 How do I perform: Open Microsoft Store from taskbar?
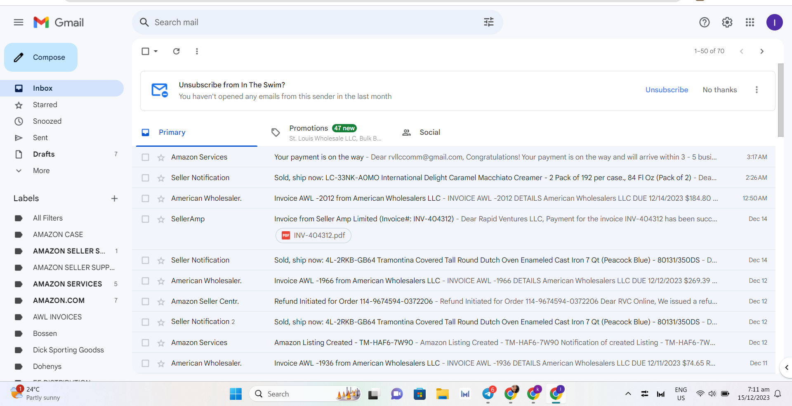420,394
